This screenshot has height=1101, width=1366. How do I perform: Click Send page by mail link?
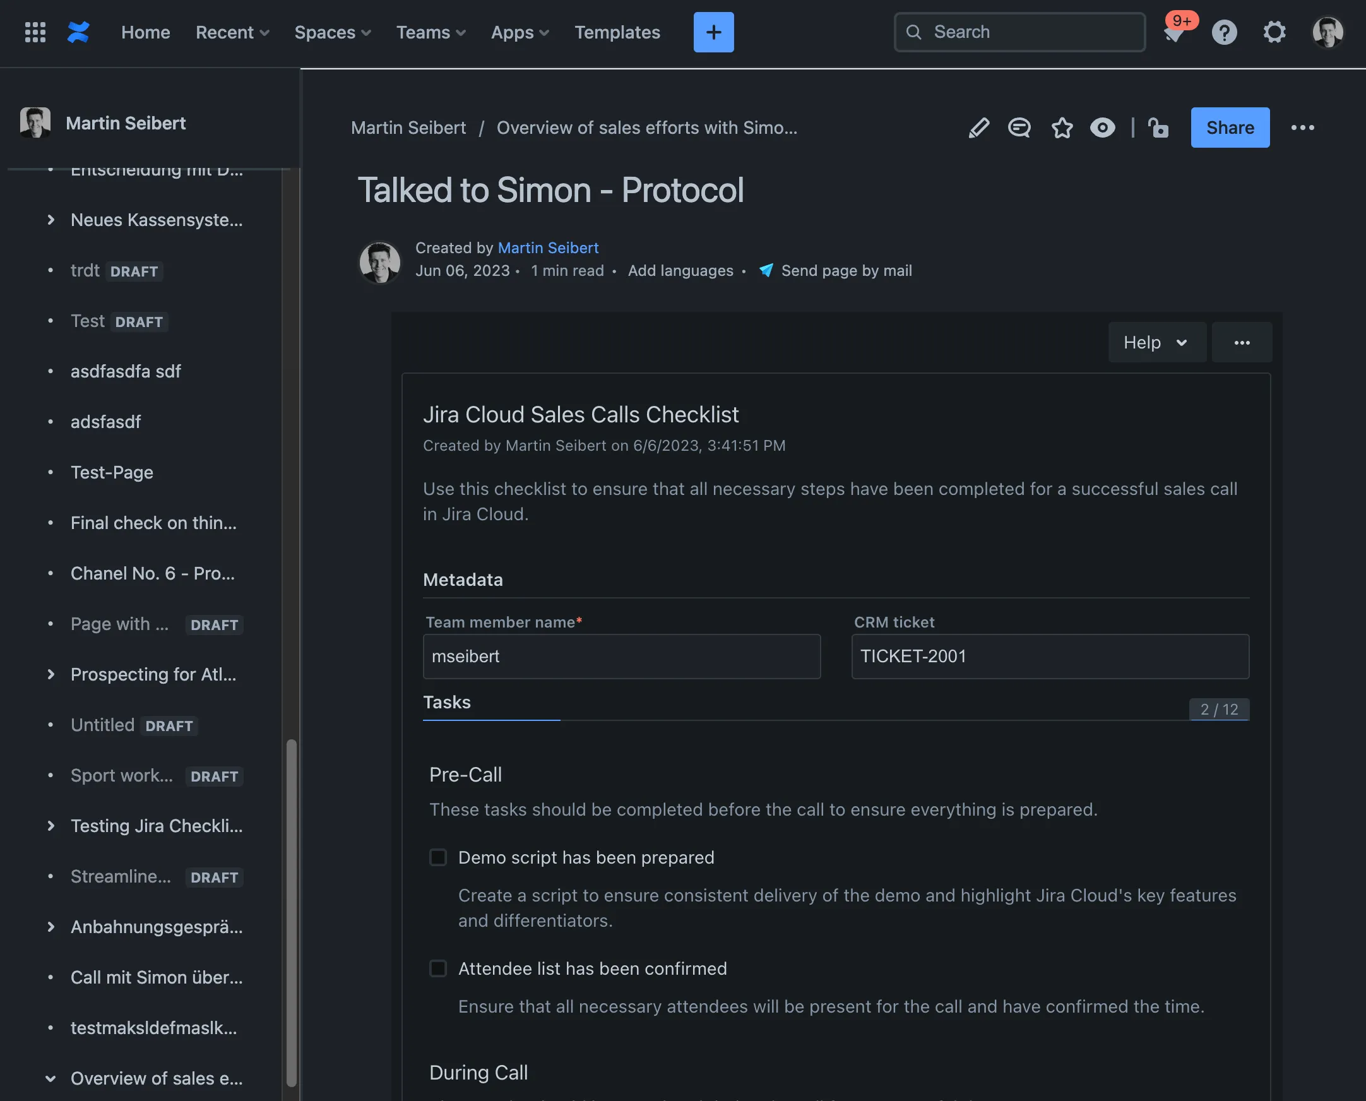click(846, 270)
